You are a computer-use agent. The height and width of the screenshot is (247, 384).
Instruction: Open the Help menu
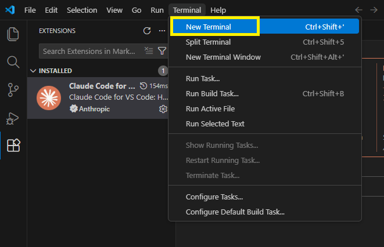click(218, 10)
